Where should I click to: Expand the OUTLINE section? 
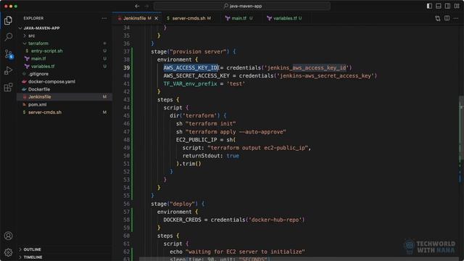pyautogui.click(x=32, y=249)
